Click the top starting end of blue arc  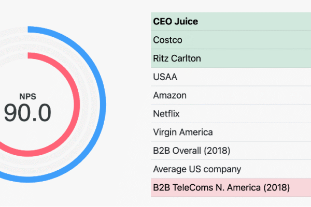30,27
